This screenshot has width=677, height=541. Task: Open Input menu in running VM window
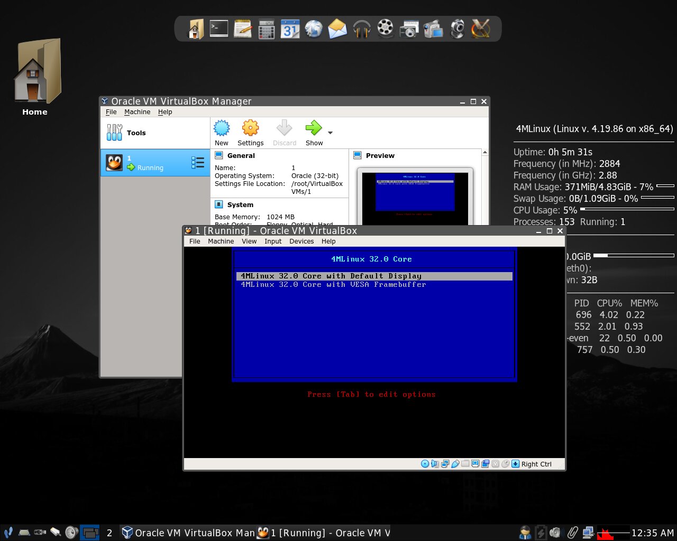273,241
